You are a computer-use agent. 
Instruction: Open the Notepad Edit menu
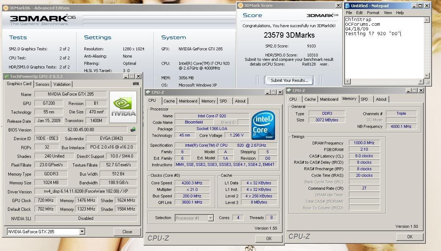359,13
